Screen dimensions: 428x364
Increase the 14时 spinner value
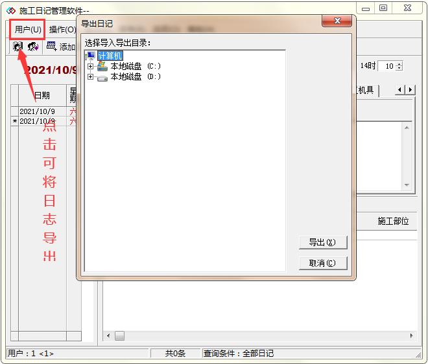coord(399,64)
